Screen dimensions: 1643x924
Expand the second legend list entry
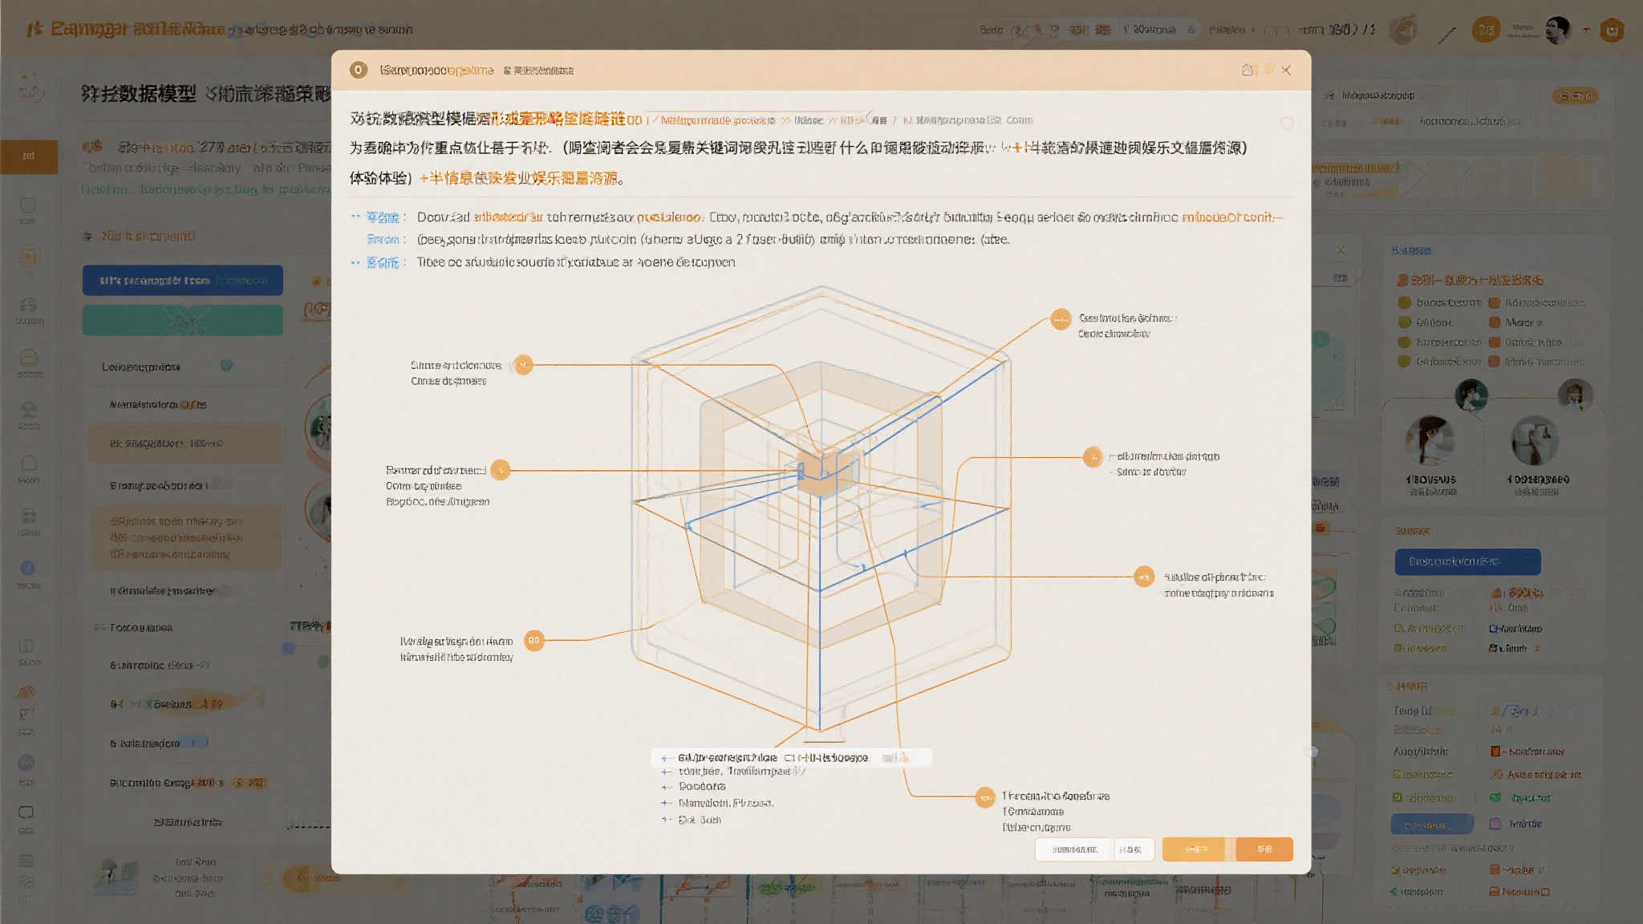point(666,772)
